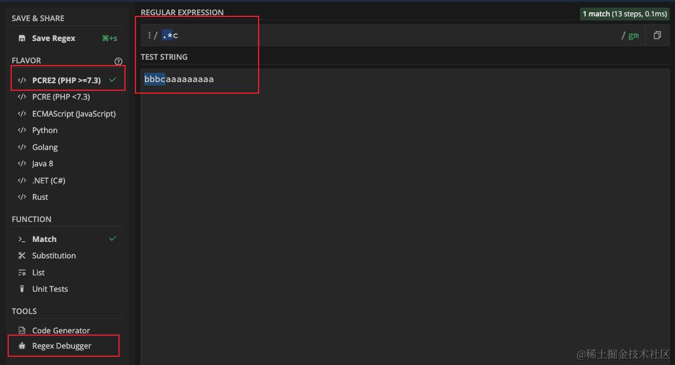Click the Regex Debugger bug icon

point(22,346)
